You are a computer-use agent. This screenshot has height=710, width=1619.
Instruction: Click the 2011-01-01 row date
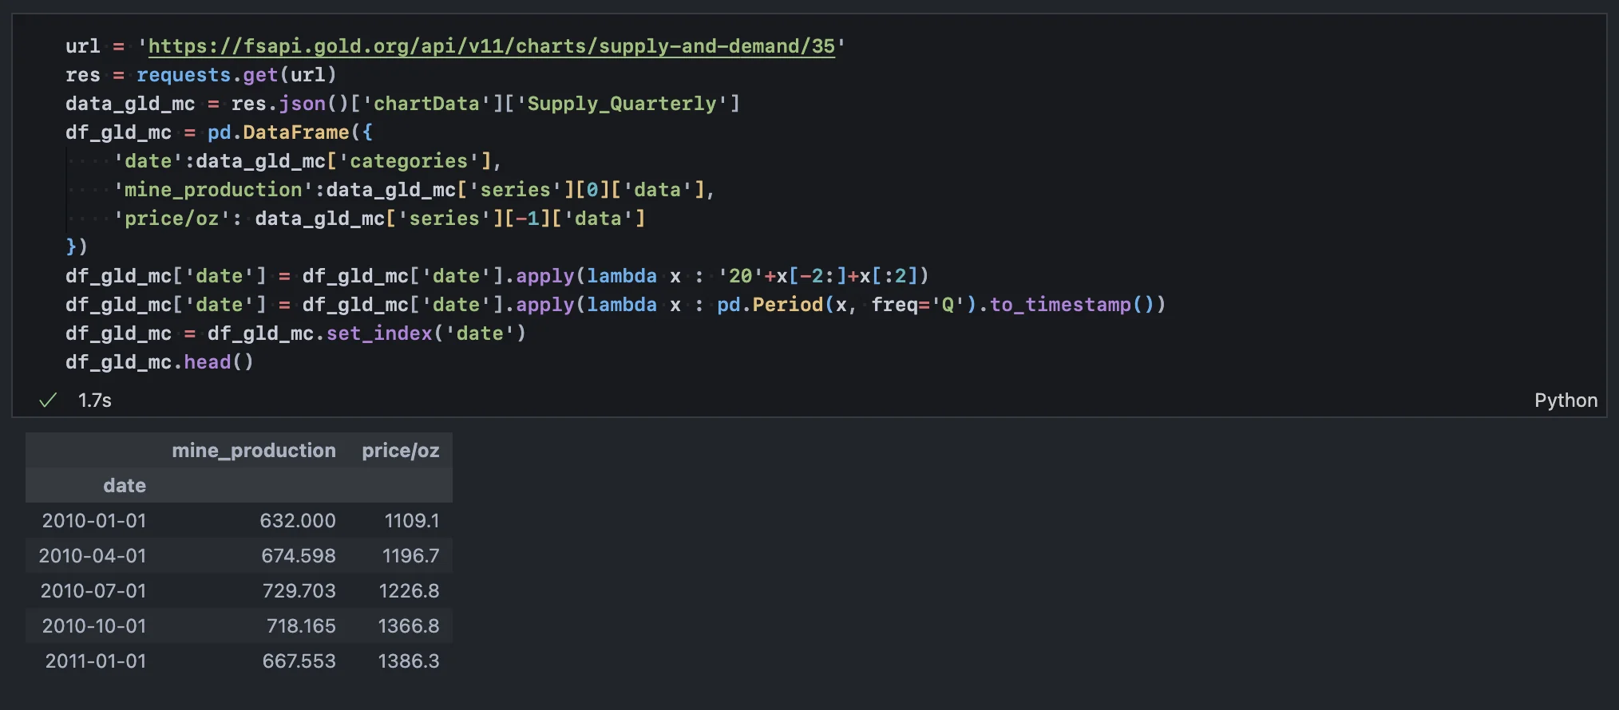pyautogui.click(x=96, y=661)
